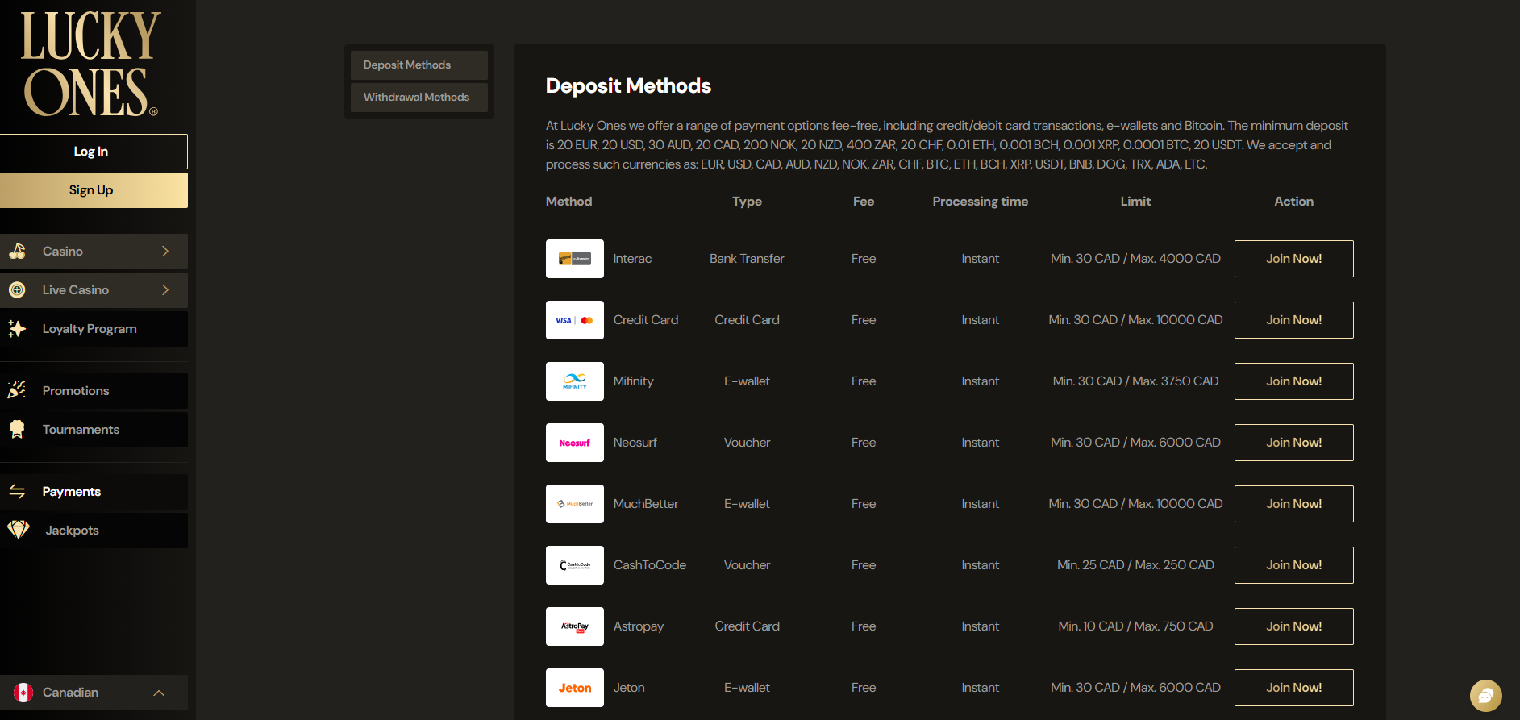Open the Casino menu item
Screen dimensions: 1520x720
94,252
